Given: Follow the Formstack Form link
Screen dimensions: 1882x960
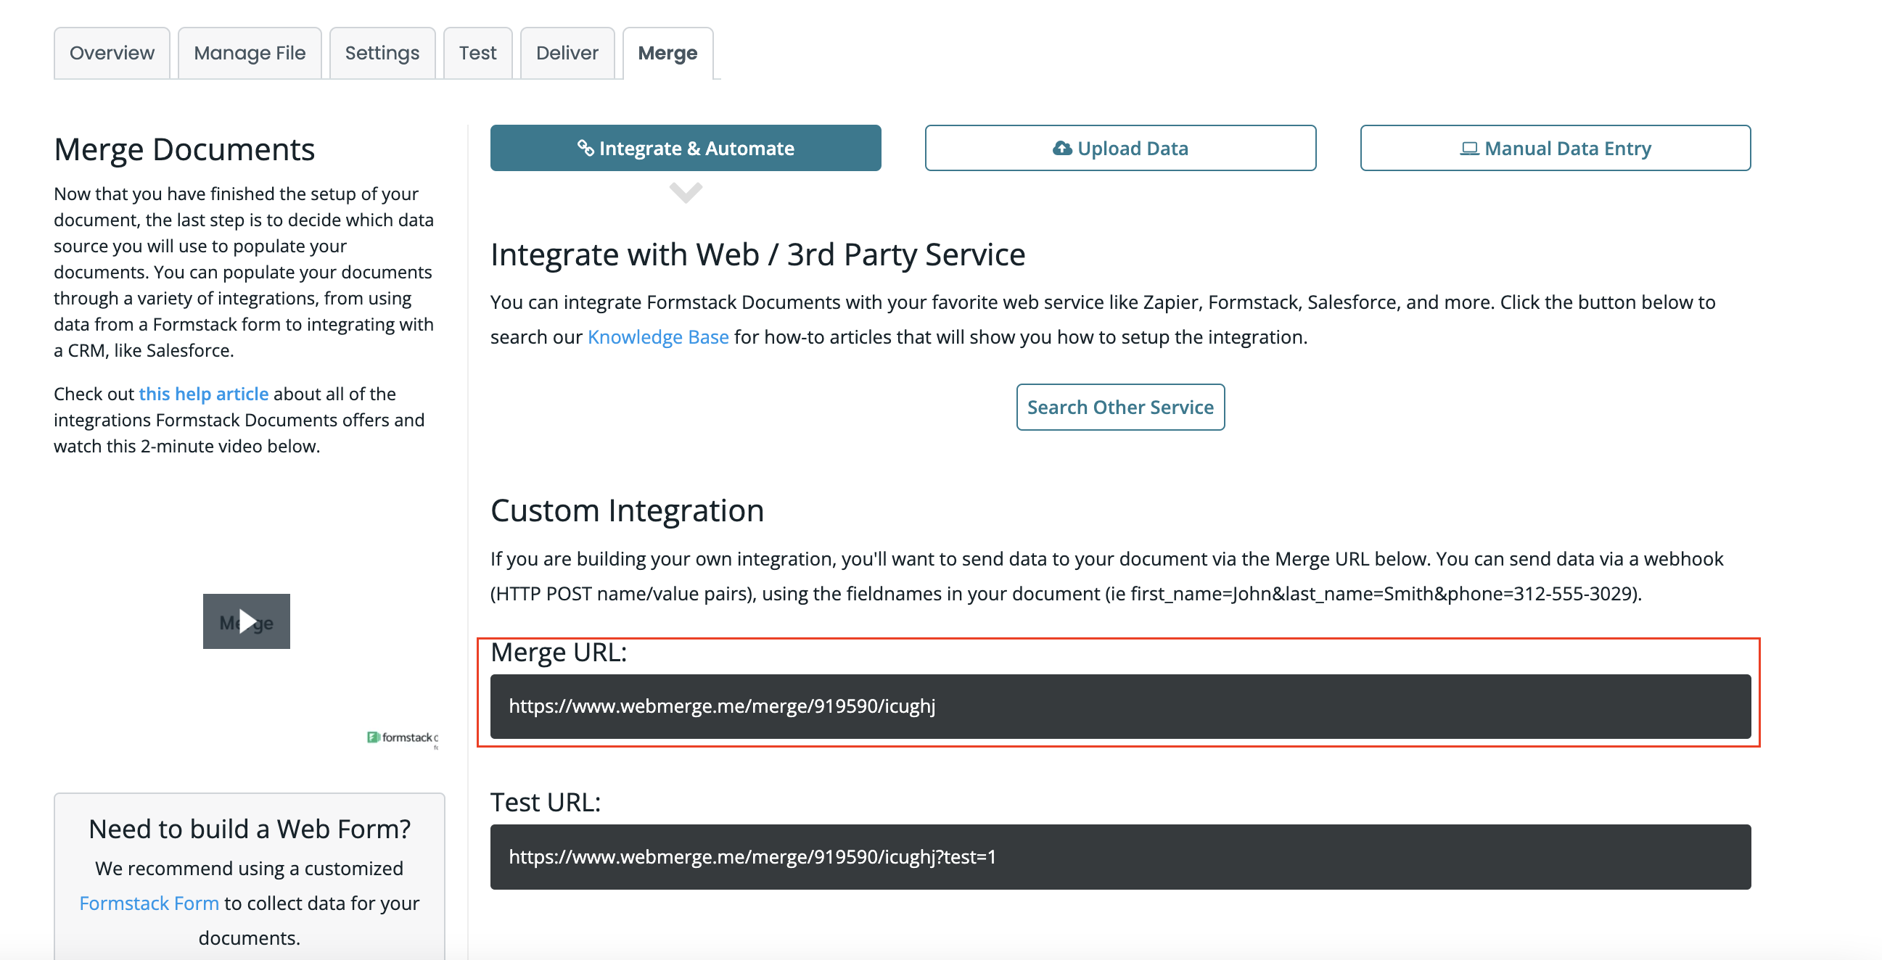Looking at the screenshot, I should (x=149, y=903).
